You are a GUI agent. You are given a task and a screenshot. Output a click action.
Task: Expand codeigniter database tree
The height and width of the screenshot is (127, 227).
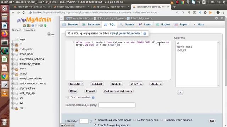tap(13, 49)
